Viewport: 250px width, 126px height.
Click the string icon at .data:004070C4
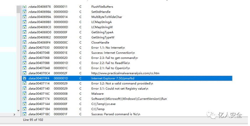click(x=24, y=73)
